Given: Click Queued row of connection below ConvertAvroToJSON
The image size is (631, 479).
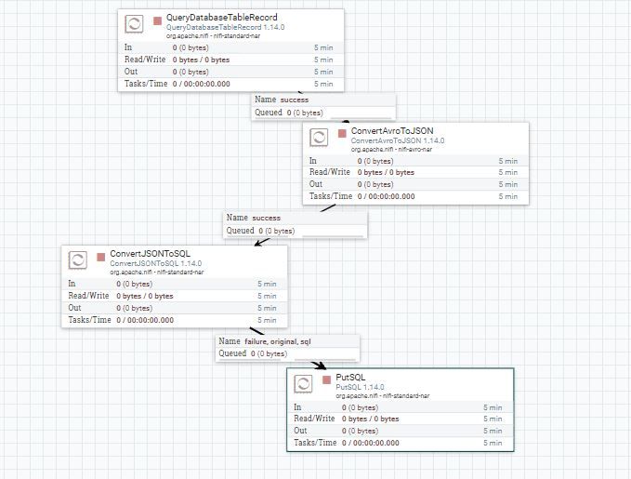Looking at the screenshot, I should [x=296, y=231].
